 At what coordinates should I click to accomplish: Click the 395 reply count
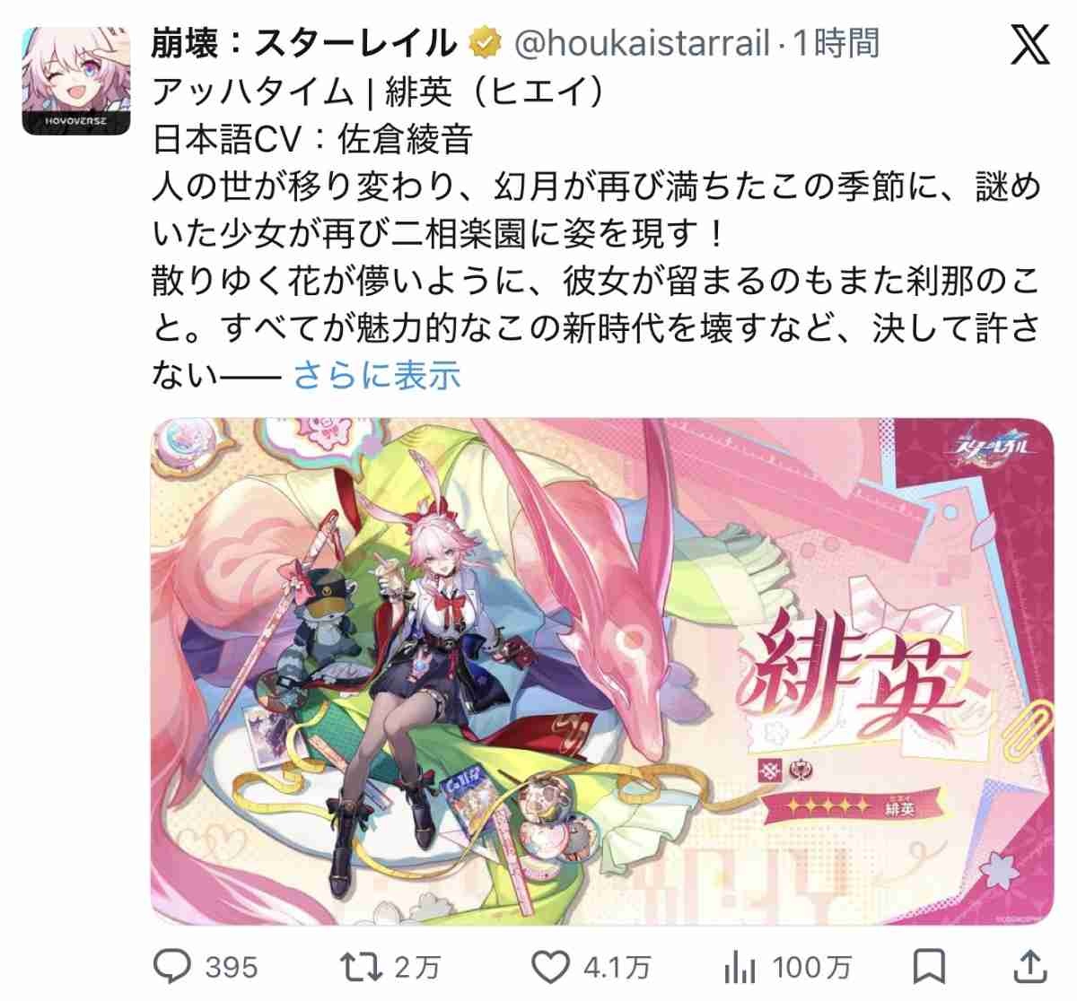[232, 968]
